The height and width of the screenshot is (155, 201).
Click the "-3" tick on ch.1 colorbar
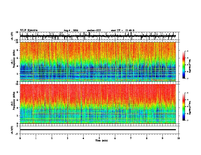187,51
